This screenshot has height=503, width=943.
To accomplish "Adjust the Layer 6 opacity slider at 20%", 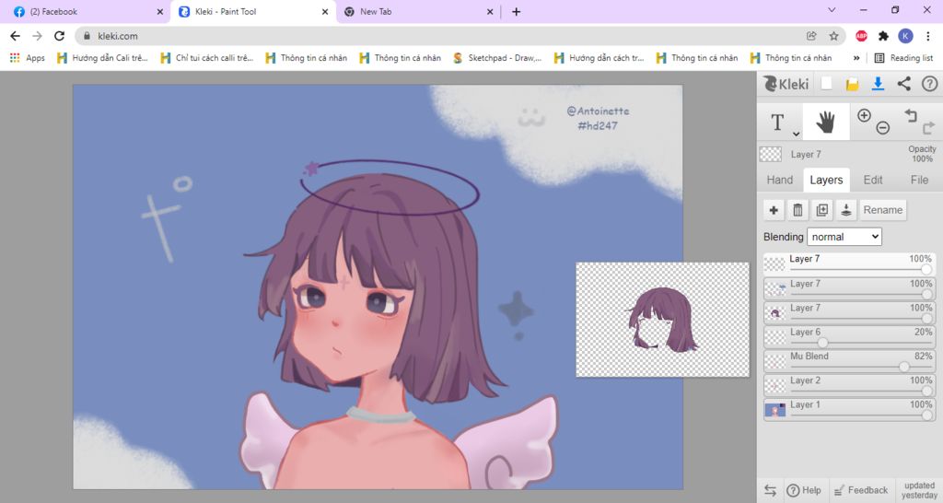I will pyautogui.click(x=822, y=343).
